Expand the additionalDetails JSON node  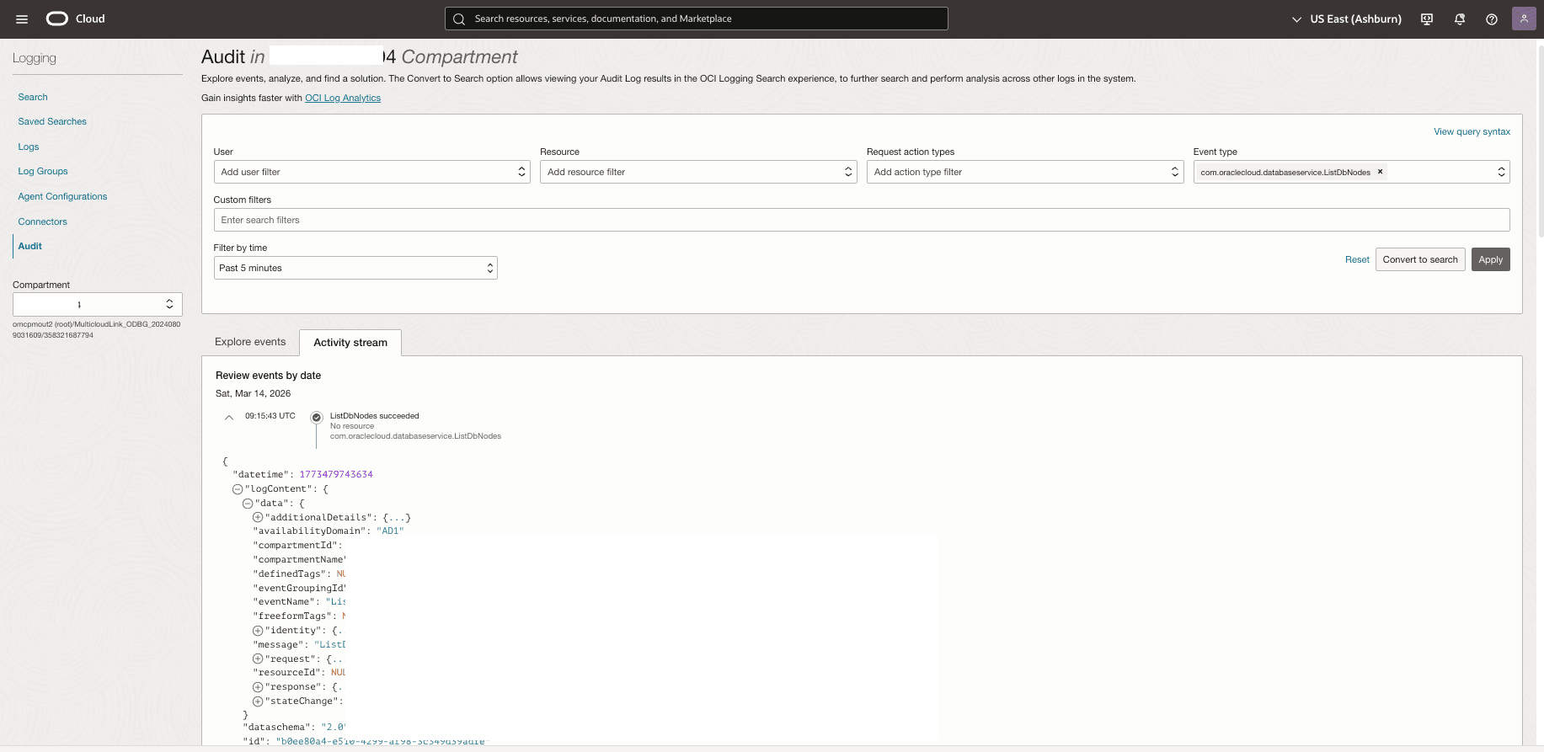click(x=258, y=517)
